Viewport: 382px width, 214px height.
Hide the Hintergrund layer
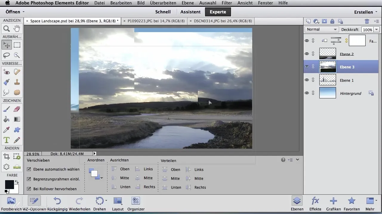pos(307,93)
